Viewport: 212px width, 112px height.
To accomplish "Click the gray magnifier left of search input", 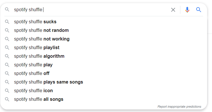I will click(x=7, y=9).
